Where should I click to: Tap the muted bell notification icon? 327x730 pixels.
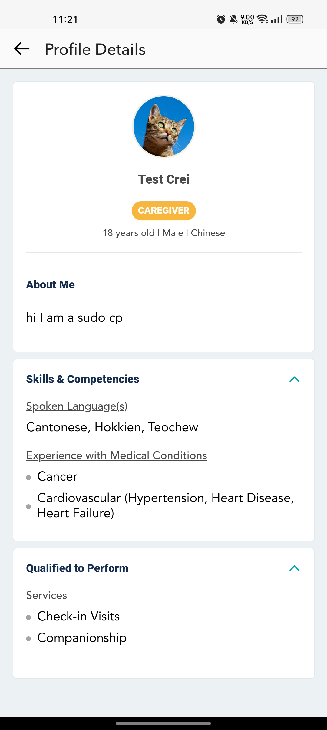233,19
